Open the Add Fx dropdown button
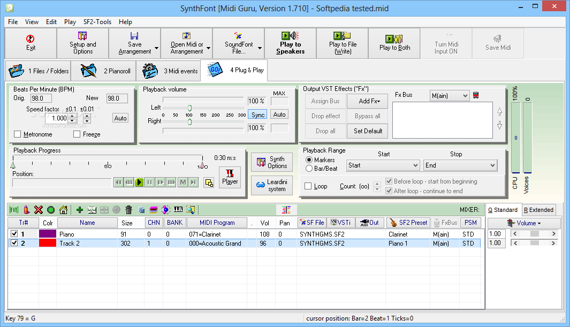This screenshot has height=327, width=570. pyautogui.click(x=367, y=101)
